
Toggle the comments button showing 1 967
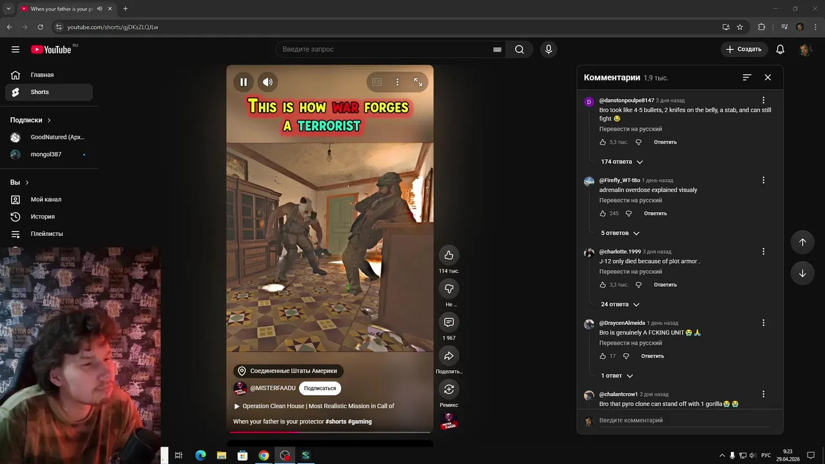coord(449,322)
